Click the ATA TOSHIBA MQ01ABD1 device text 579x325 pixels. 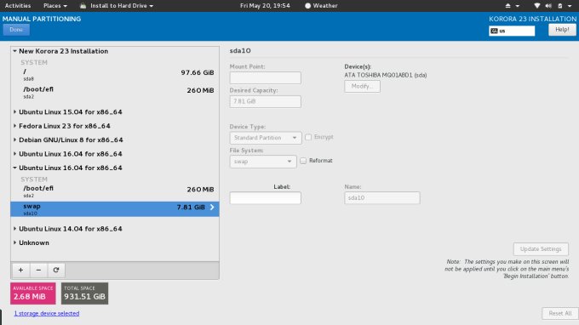click(386, 75)
